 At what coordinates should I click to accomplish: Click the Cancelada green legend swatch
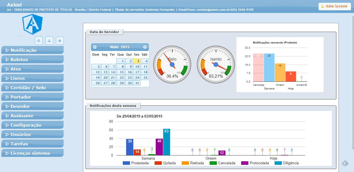pyautogui.click(x=213, y=163)
